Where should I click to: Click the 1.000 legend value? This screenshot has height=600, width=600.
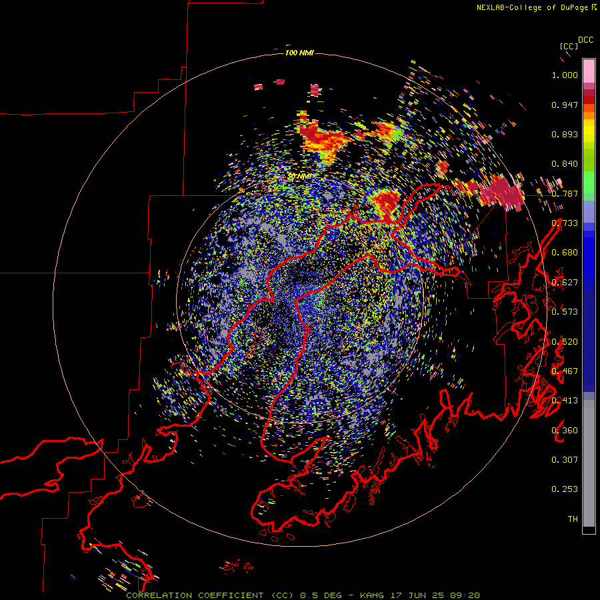[x=565, y=75]
